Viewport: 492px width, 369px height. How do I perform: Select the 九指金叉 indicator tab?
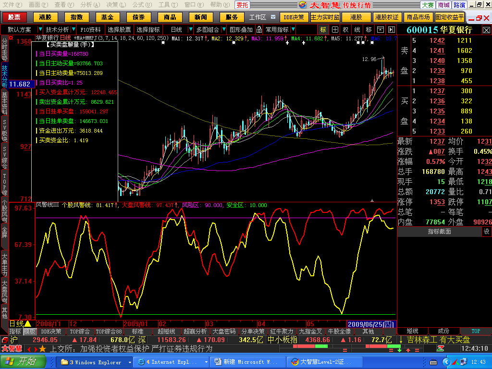coord(310,332)
